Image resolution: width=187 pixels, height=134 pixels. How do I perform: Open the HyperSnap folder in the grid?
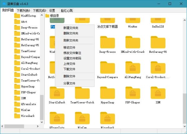tap(108, 95)
